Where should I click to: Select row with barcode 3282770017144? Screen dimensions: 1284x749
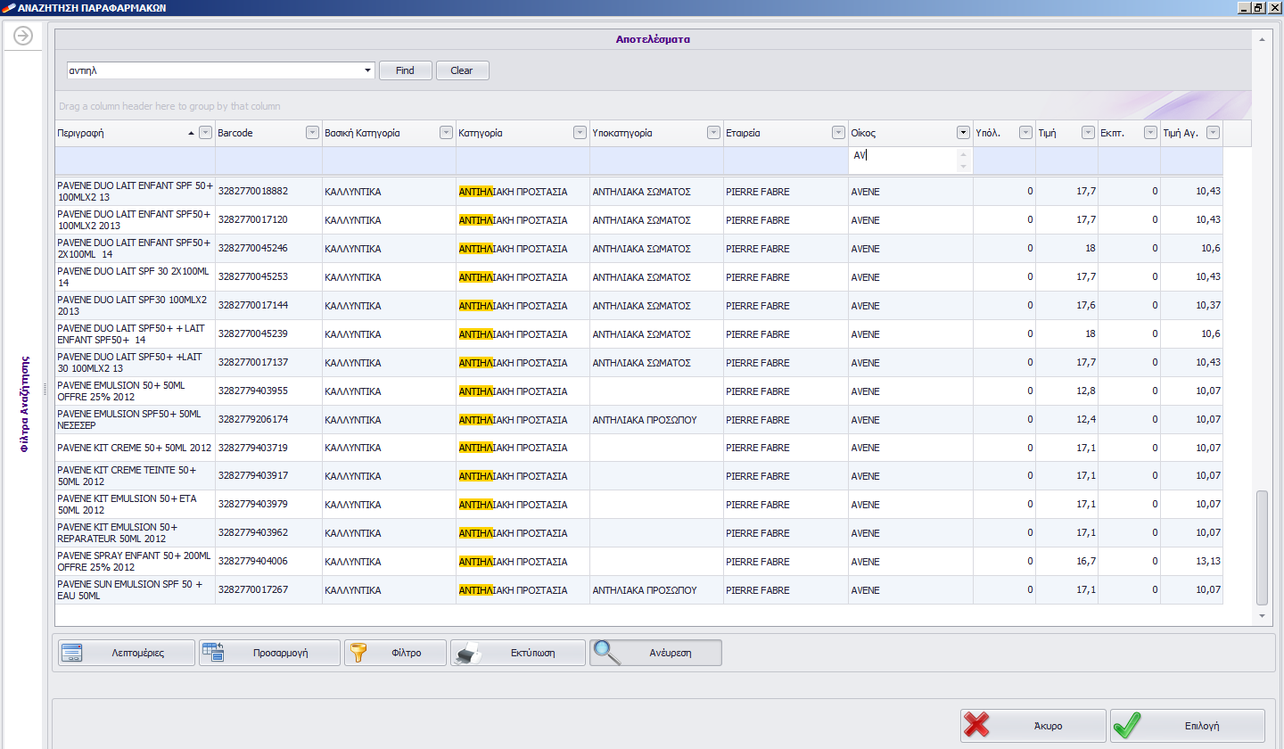[638, 305]
